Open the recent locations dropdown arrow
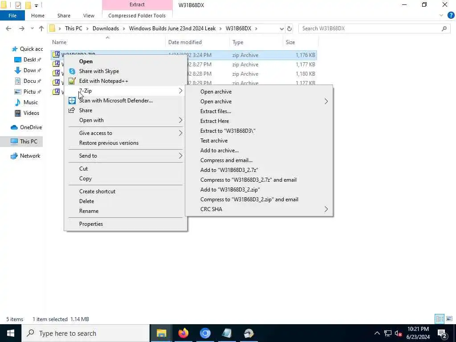This screenshot has width=456, height=342. click(32, 28)
